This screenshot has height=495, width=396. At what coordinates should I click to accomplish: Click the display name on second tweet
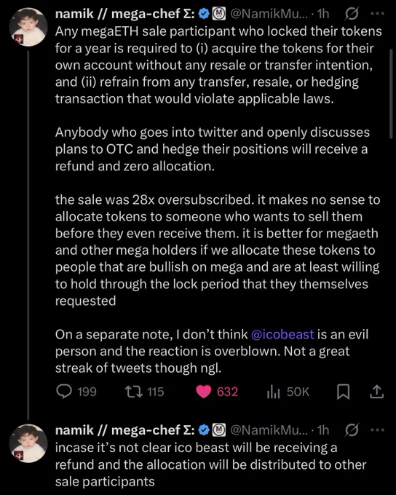pyautogui.click(x=125, y=430)
